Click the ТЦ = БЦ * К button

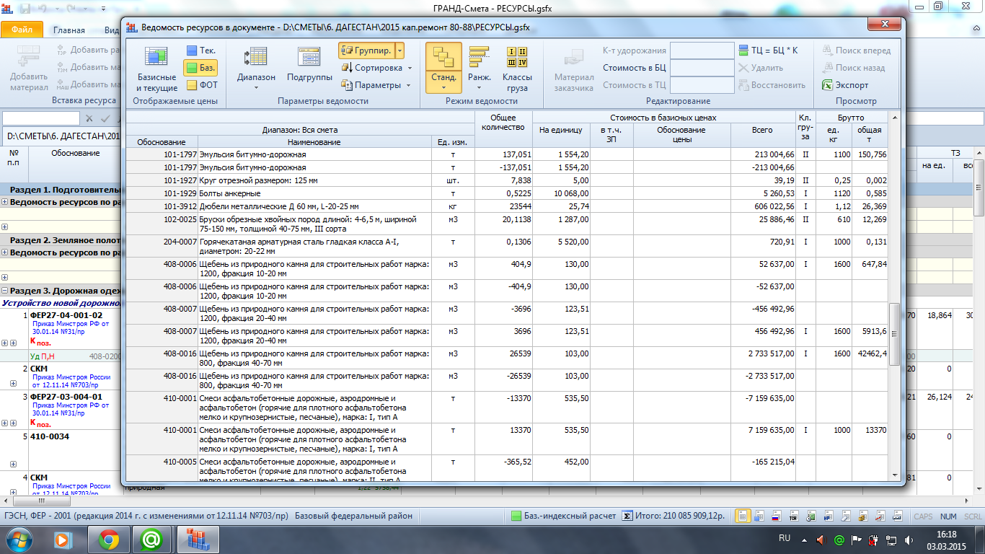click(769, 50)
